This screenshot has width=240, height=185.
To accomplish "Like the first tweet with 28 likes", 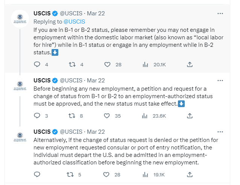I will pyautogui.click(x=107, y=64).
